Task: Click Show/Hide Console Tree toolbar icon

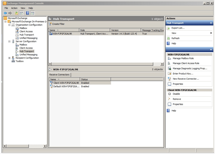Action: tap(21, 13)
